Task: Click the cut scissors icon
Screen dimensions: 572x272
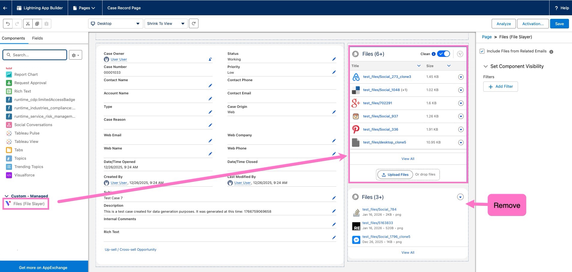Action: tap(28, 24)
